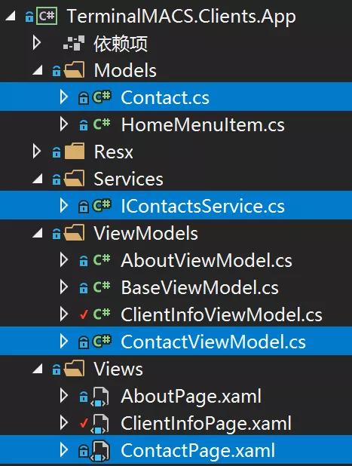Viewport: 352px width, 466px height.
Task: Click the C# file icon of Contact.cs
Action: point(102,97)
